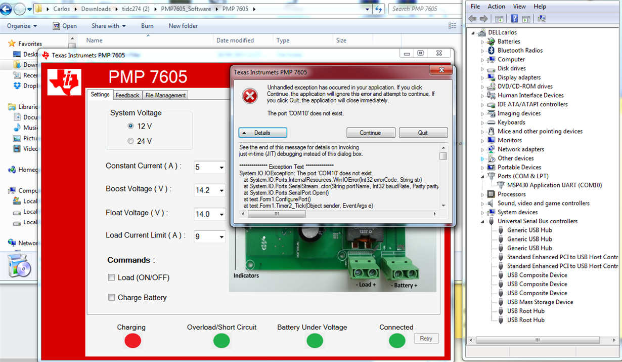Click the Downloads breadcrumb in address bar
Screen dimensions: 622x362
point(96,9)
